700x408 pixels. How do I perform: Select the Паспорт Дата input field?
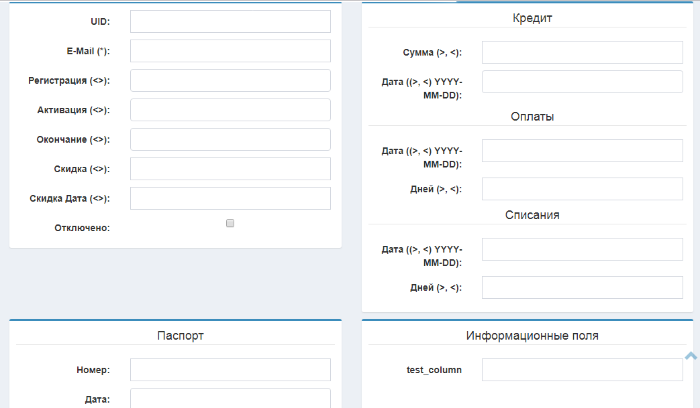230,398
